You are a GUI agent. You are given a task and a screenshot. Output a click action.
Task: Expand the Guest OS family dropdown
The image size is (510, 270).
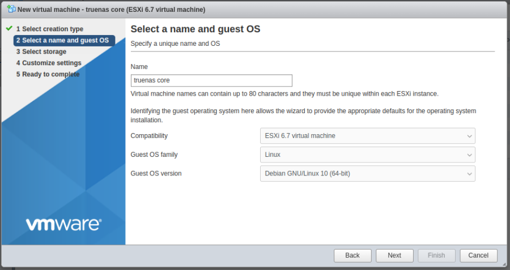pos(367,155)
